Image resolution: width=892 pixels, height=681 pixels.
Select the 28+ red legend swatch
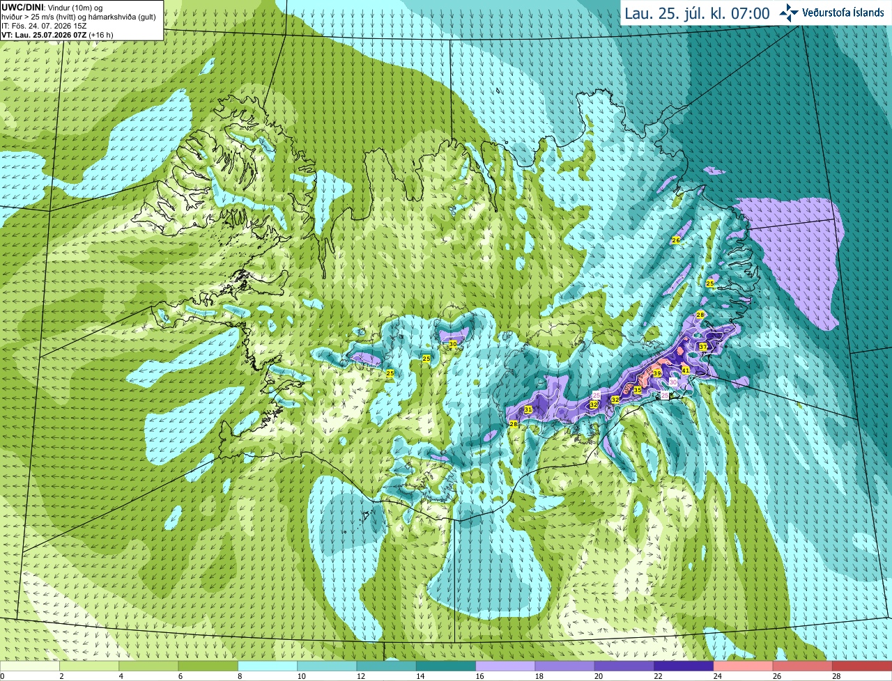[862, 666]
